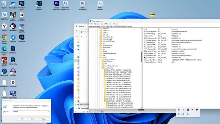Select NetworkSetup2 key in tree
This screenshot has width=220, height=124.
(x=107, y=39)
